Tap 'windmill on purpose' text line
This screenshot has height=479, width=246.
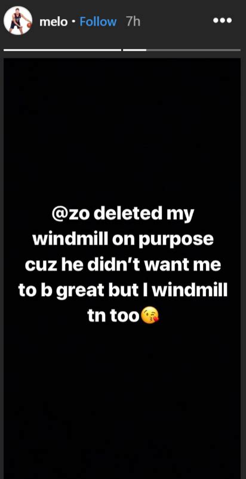[x=123, y=240]
